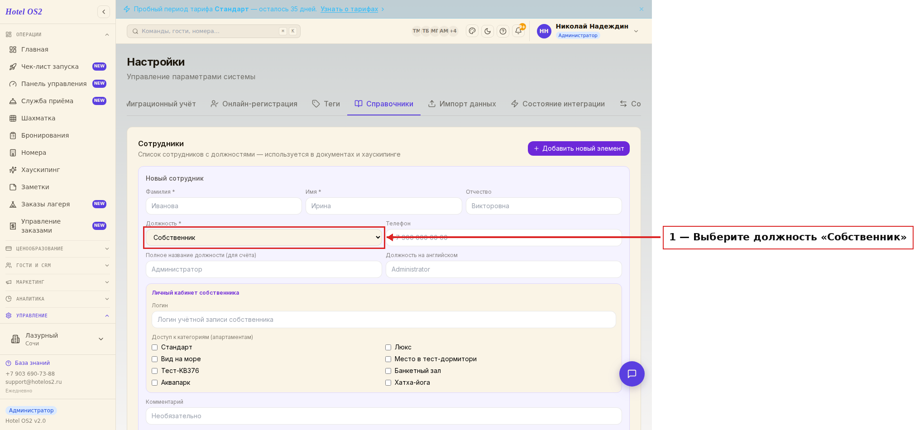Click Добавить новый элемент button
This screenshot has height=430, width=924.
point(579,148)
